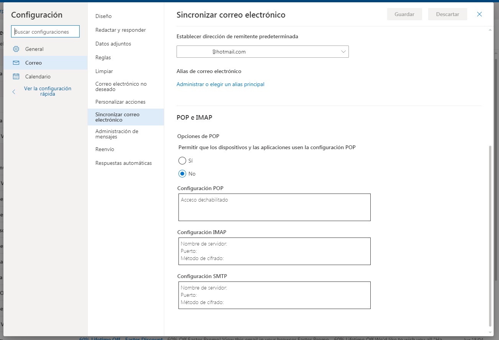The width and height of the screenshot is (499, 340).
Task: Click the dropdown arrow on the hotmail address
Action: coord(343,51)
